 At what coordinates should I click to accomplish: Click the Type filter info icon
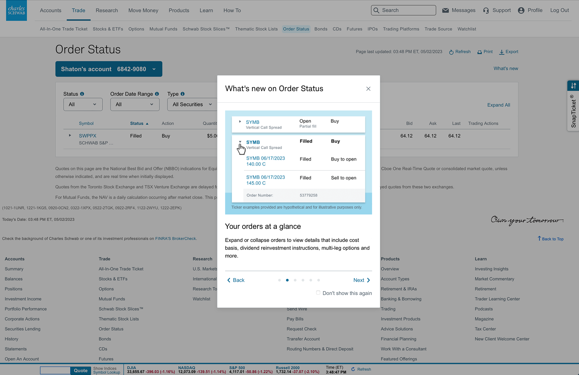[x=182, y=94]
